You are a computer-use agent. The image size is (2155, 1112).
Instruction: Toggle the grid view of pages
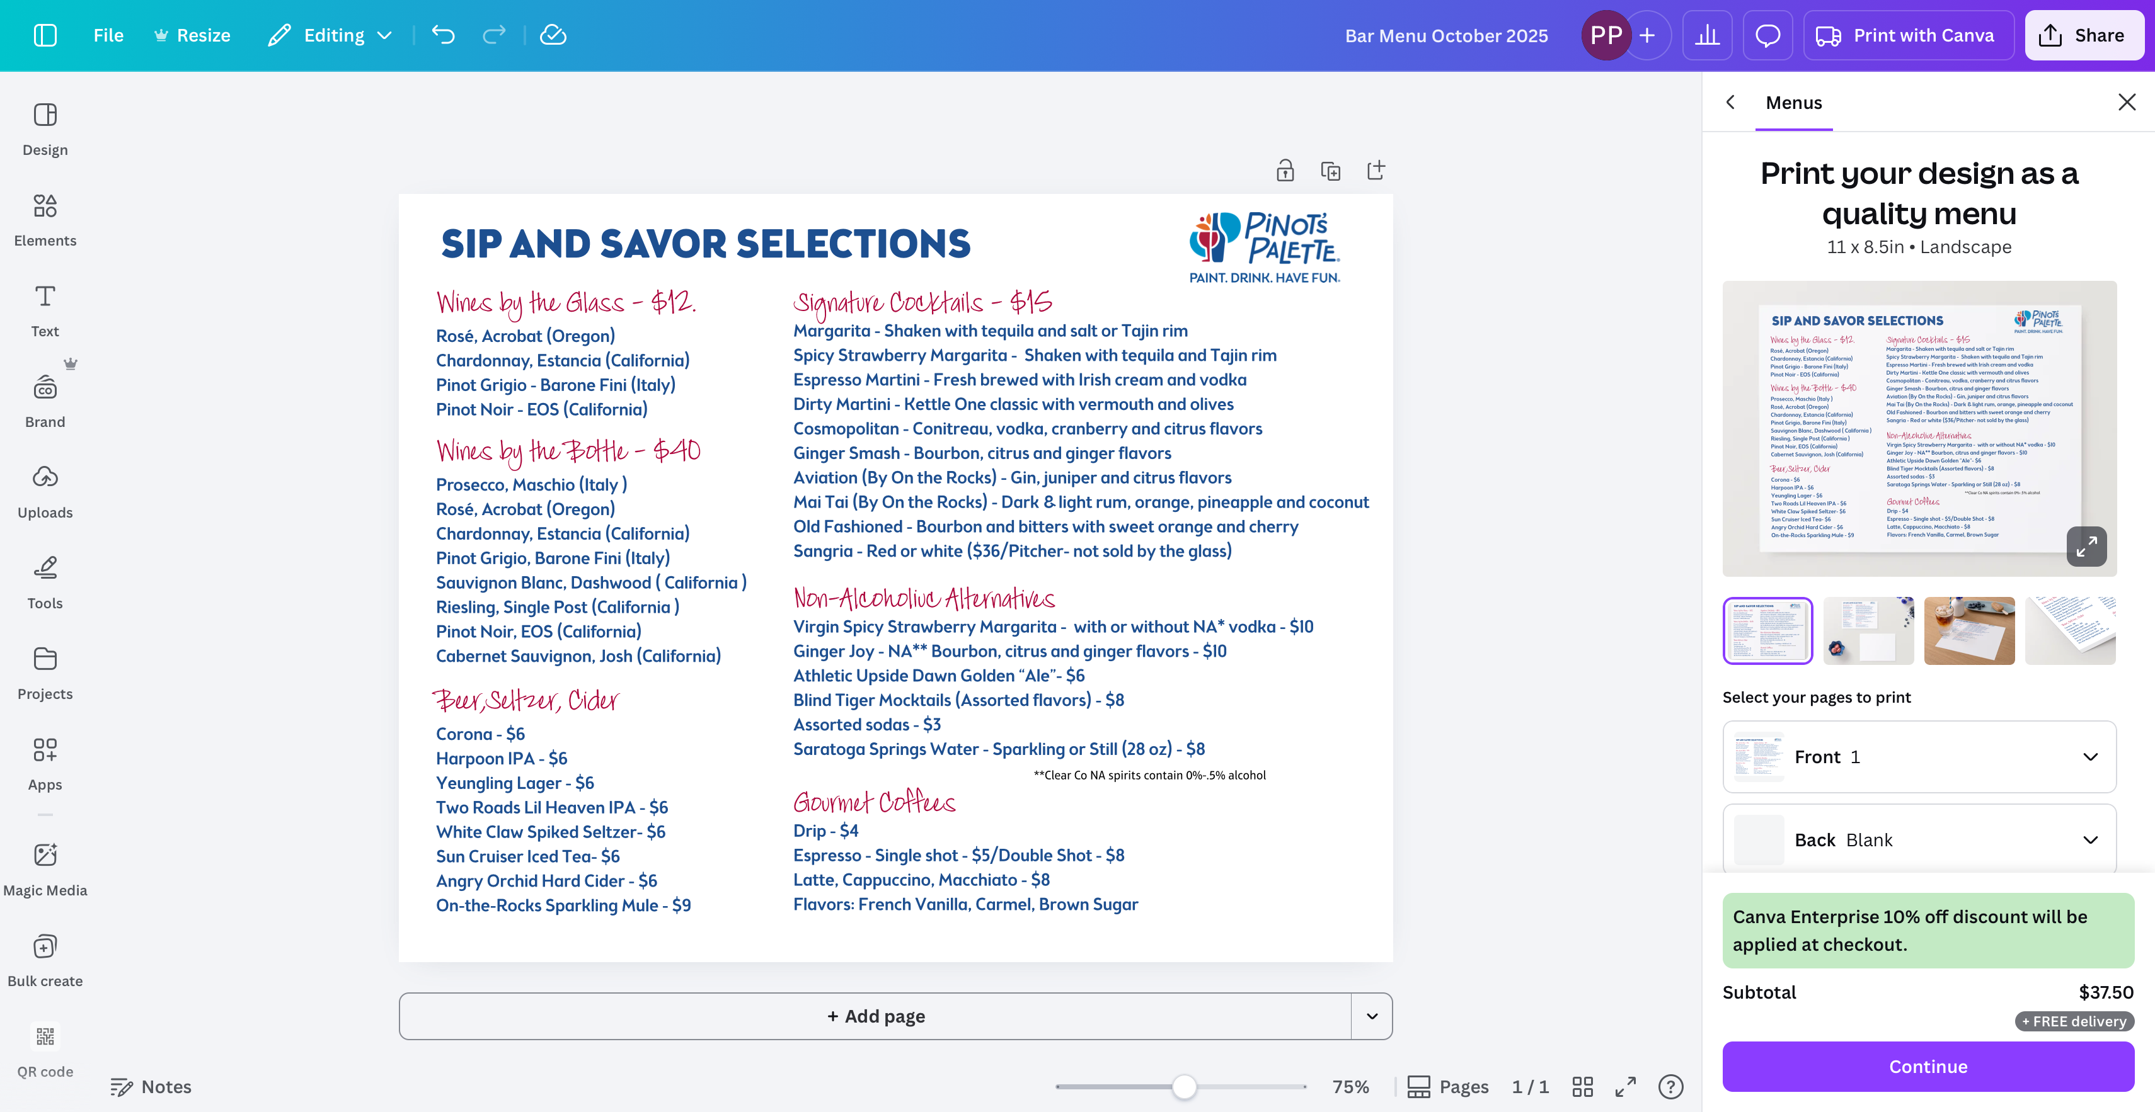1582,1086
